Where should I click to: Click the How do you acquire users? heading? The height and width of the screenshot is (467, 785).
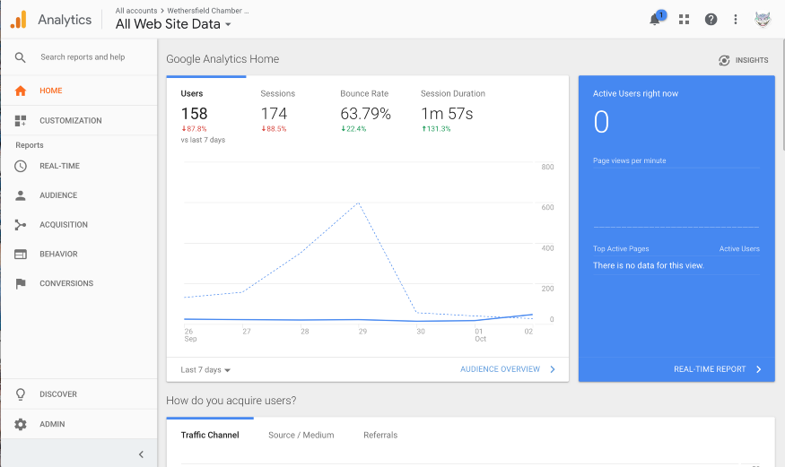[231, 401]
